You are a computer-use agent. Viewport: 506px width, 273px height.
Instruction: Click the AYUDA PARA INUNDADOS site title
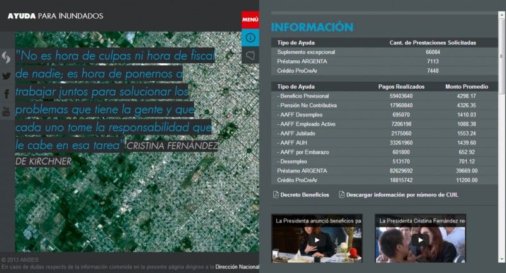click(x=55, y=16)
